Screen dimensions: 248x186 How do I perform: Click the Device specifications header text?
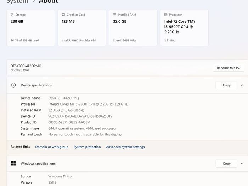coord(36,85)
